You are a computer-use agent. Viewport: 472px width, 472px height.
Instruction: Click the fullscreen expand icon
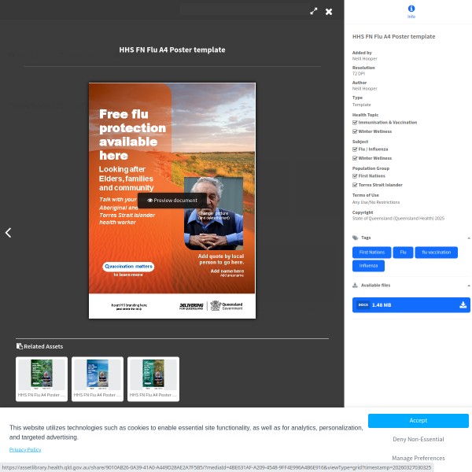(314, 11)
